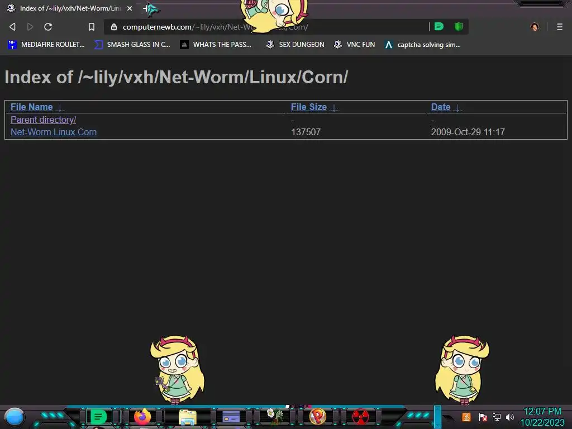Click the Start orb button
The width and height of the screenshot is (572, 429).
coord(15,417)
